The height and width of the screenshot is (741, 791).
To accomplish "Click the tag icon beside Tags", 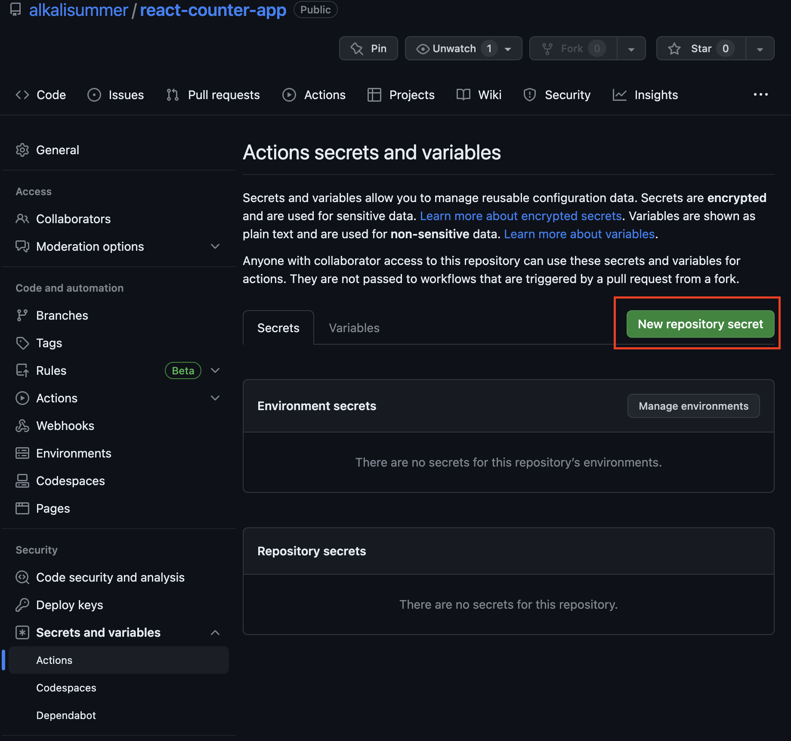I will click(22, 343).
